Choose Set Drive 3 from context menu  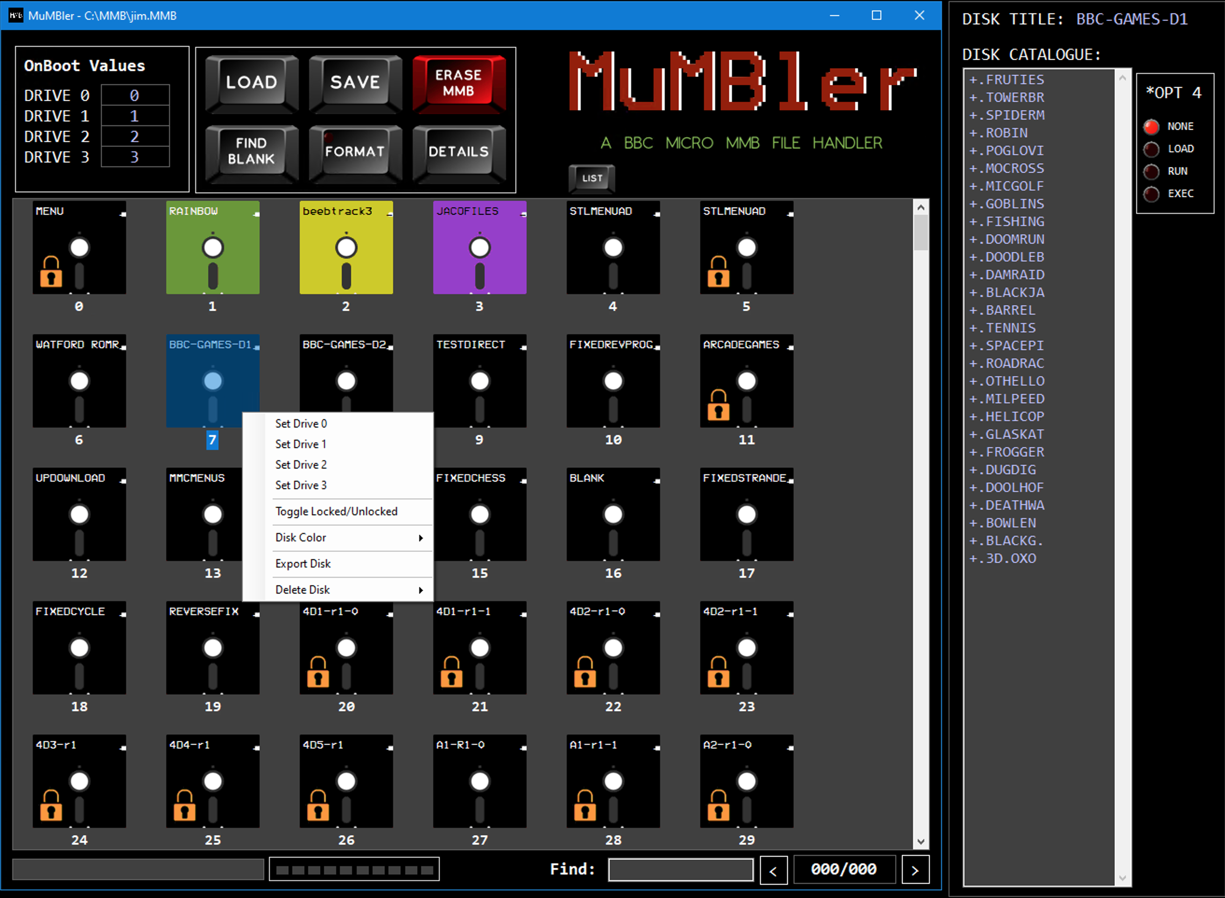click(338, 485)
